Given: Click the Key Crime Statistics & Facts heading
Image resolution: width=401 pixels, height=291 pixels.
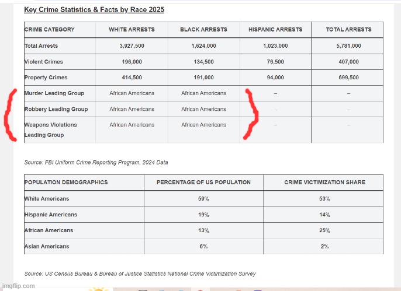Looking at the screenshot, I should 94,10.
